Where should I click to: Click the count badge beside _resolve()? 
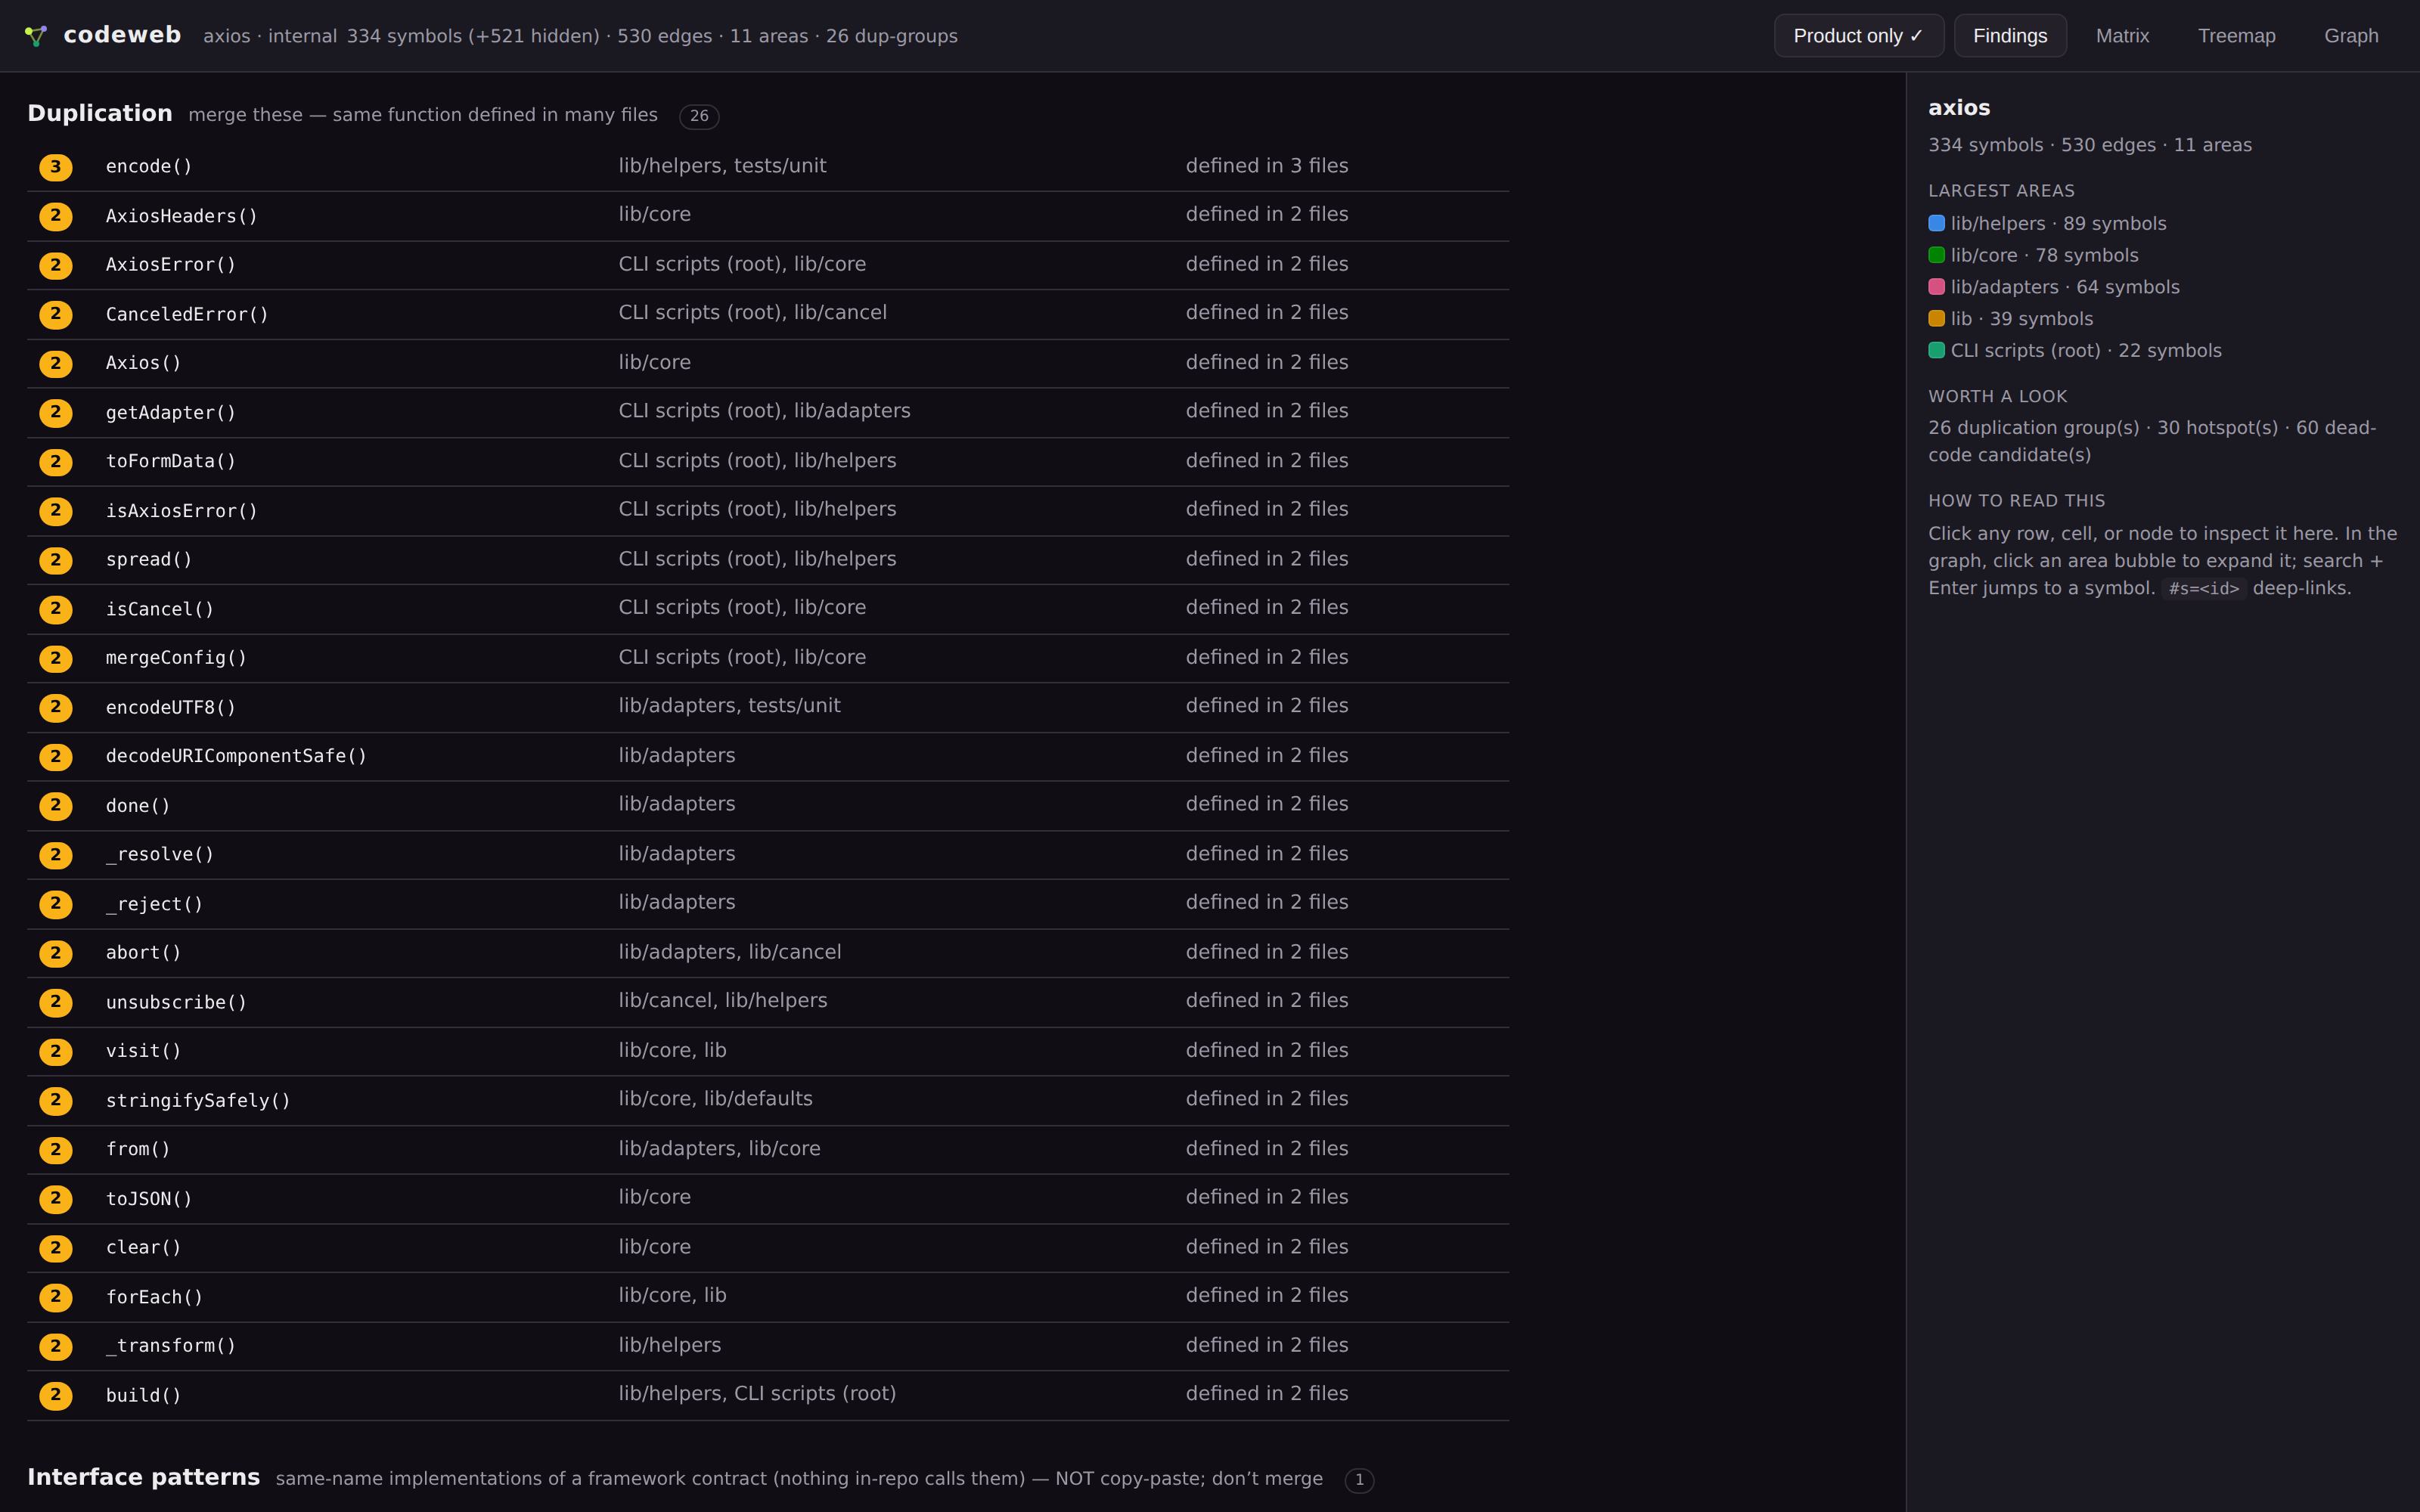[56, 855]
